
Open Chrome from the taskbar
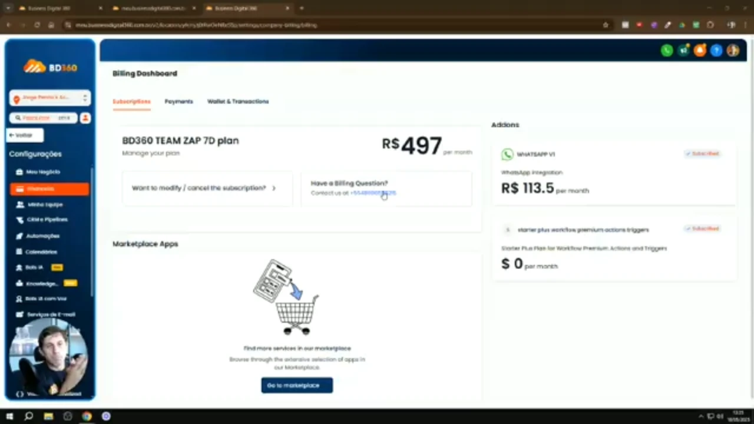pyautogui.click(x=87, y=416)
